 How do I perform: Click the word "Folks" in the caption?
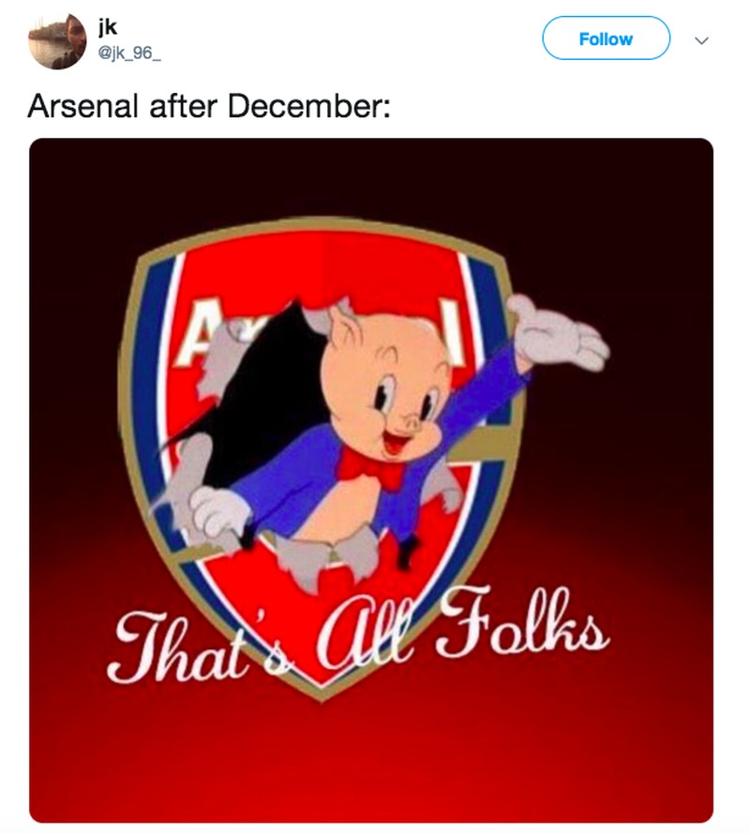528,627
